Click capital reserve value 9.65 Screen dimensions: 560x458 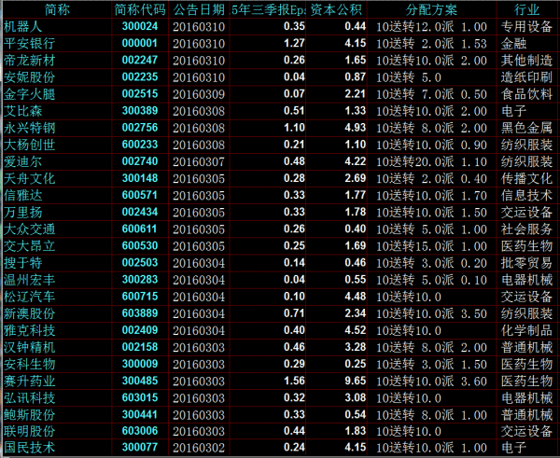pos(356,381)
